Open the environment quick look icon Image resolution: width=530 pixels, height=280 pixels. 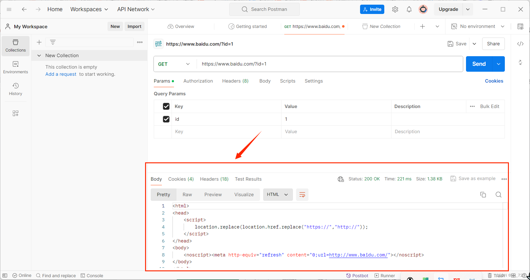(520, 26)
